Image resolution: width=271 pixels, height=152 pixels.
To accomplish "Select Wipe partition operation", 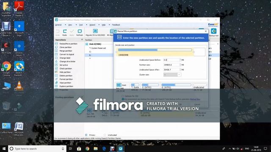I will point(65,83).
